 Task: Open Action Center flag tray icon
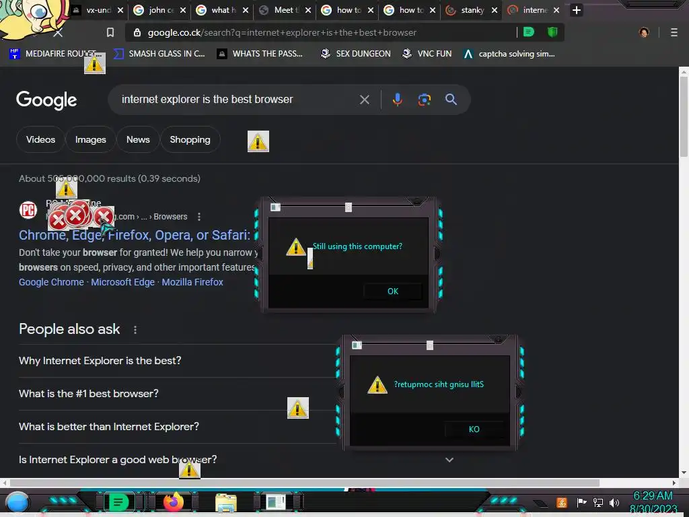[x=582, y=502]
